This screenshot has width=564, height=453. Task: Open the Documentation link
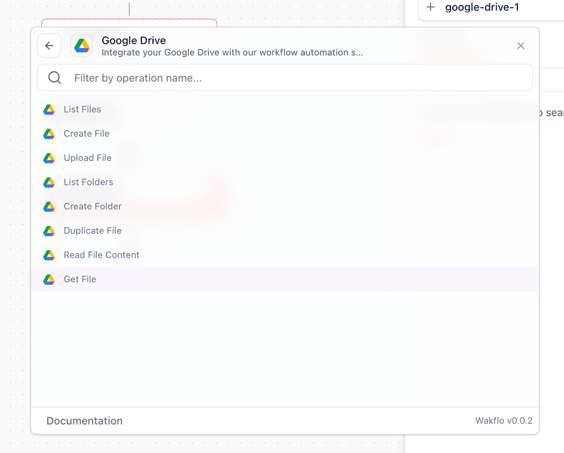pos(84,421)
